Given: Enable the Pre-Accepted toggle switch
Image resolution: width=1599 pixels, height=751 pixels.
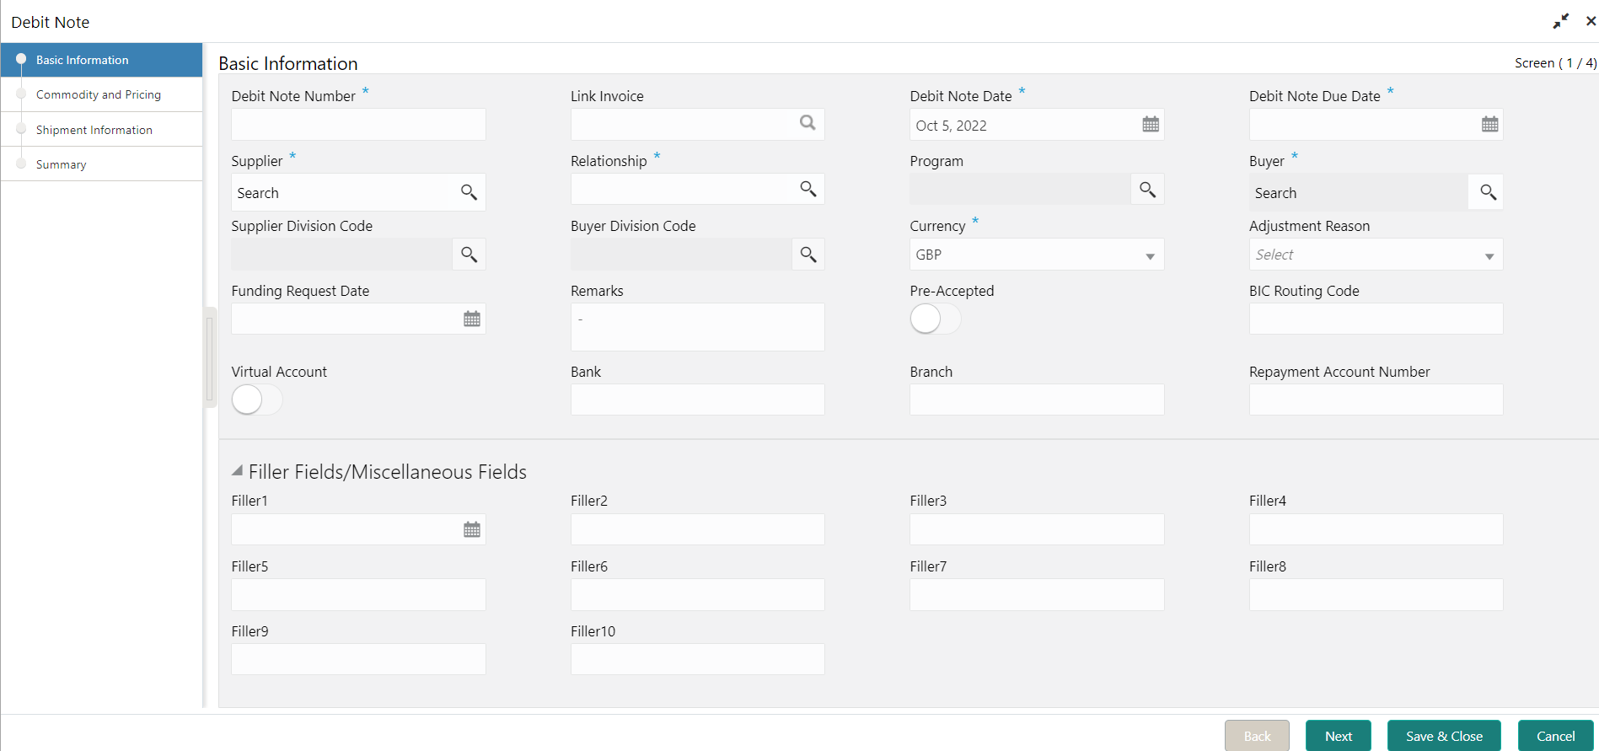Looking at the screenshot, I should pyautogui.click(x=935, y=319).
